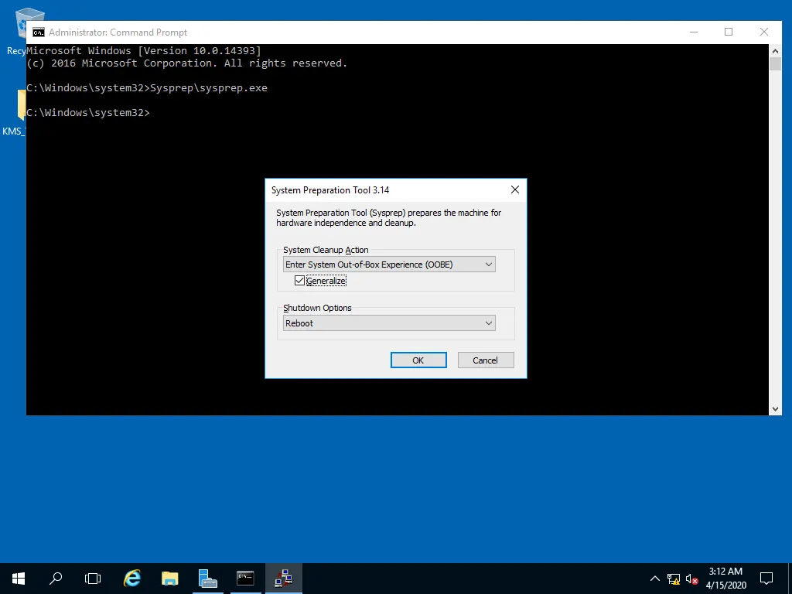This screenshot has height=594, width=792.
Task: Open the Action Center notifications icon
Action: click(766, 579)
